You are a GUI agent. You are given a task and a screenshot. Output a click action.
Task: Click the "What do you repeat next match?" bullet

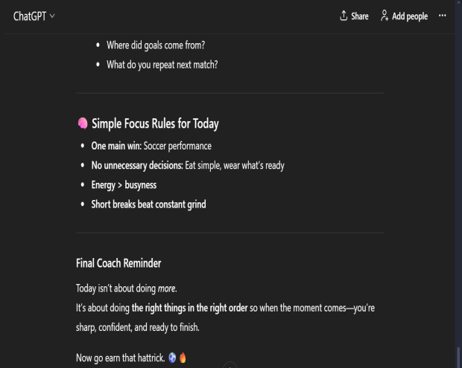point(162,65)
